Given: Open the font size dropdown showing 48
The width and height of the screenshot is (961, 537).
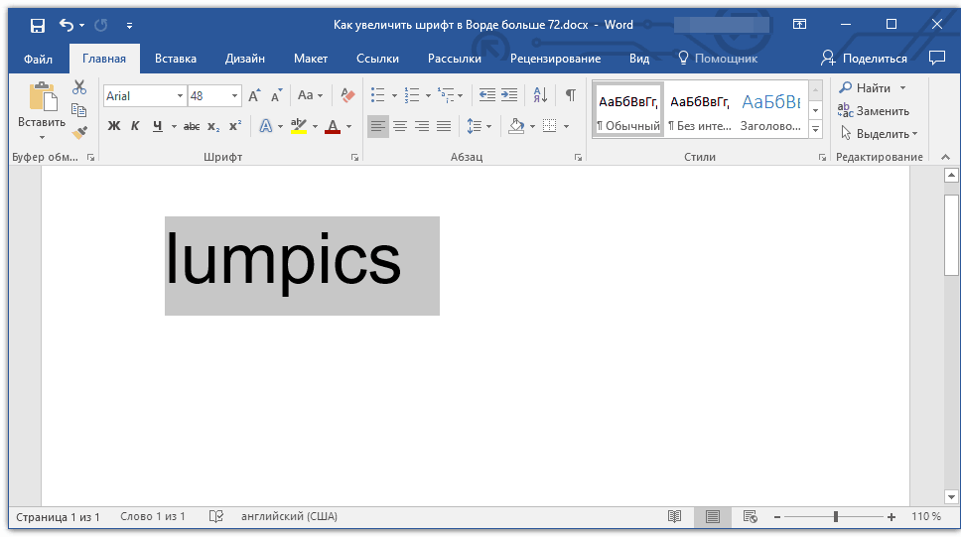Looking at the screenshot, I should [x=235, y=96].
